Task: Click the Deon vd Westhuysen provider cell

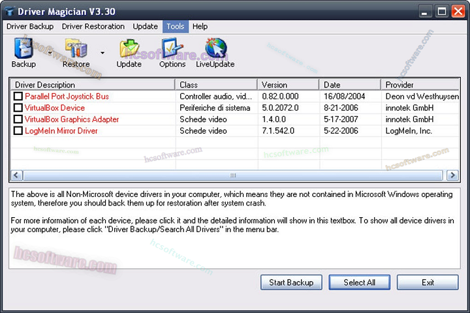Action: (x=422, y=96)
